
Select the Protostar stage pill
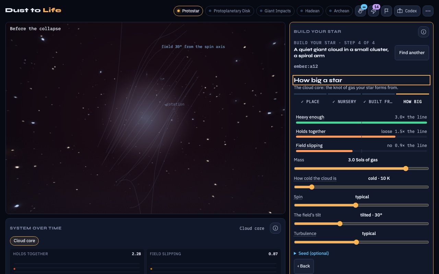click(188, 11)
